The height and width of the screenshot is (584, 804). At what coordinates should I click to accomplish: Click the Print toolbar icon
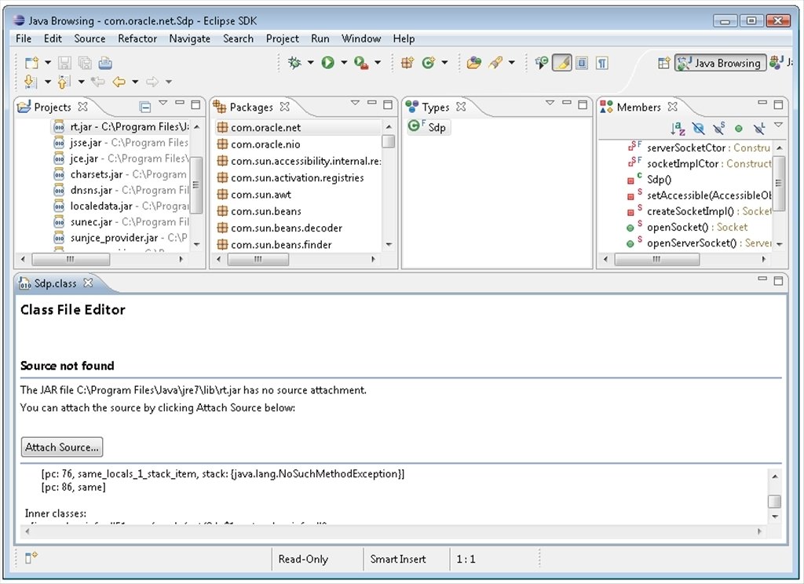pos(106,63)
